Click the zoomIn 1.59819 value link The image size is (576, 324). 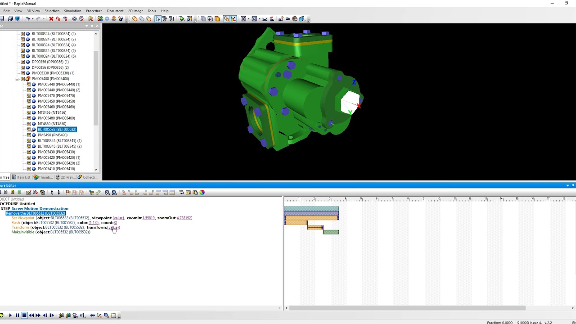coord(148,218)
